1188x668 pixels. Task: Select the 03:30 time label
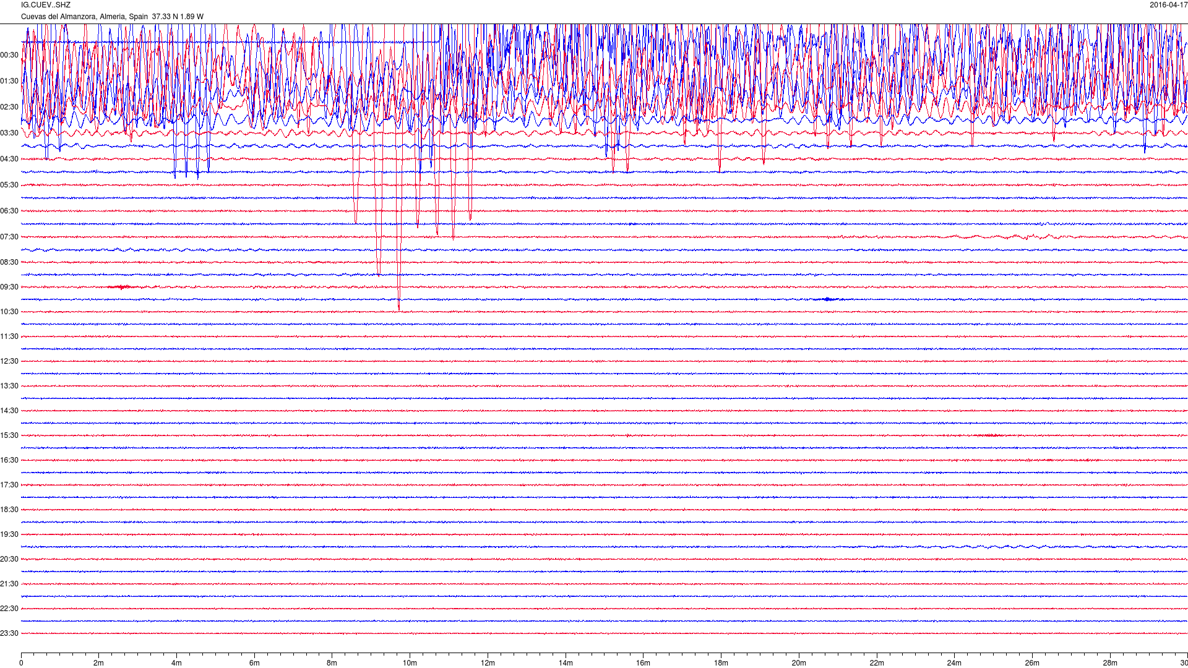[9, 133]
